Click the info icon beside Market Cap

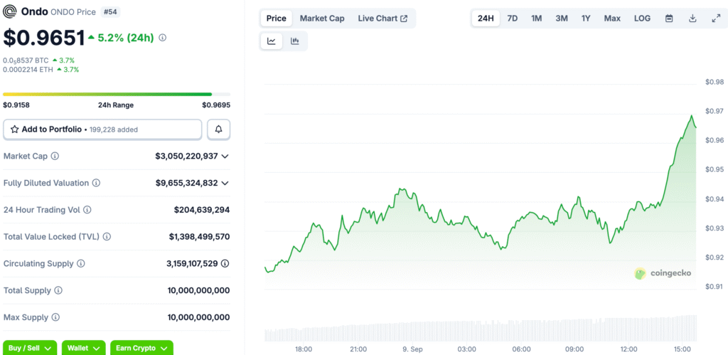[55, 156]
